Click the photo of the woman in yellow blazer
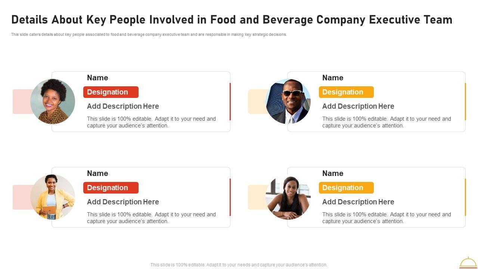 [x=53, y=197]
